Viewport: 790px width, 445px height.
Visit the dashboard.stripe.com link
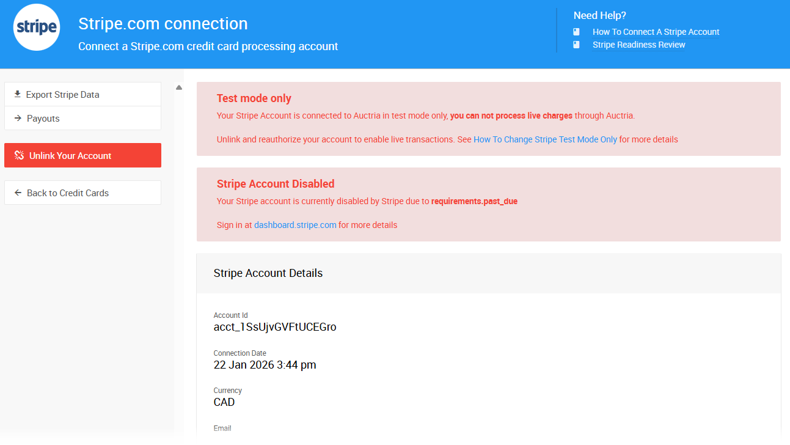pyautogui.click(x=295, y=225)
